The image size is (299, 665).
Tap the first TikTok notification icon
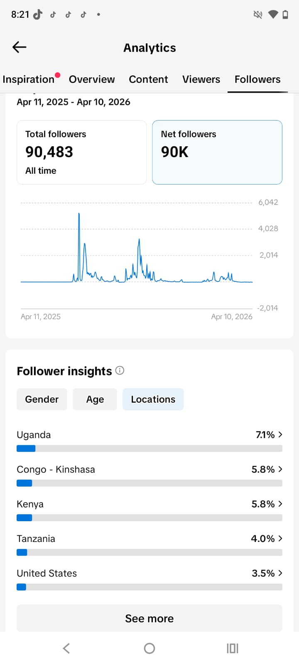[38, 15]
